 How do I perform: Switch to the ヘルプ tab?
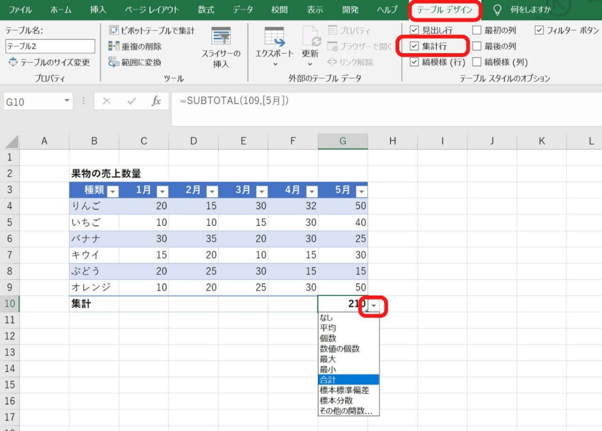point(387,10)
